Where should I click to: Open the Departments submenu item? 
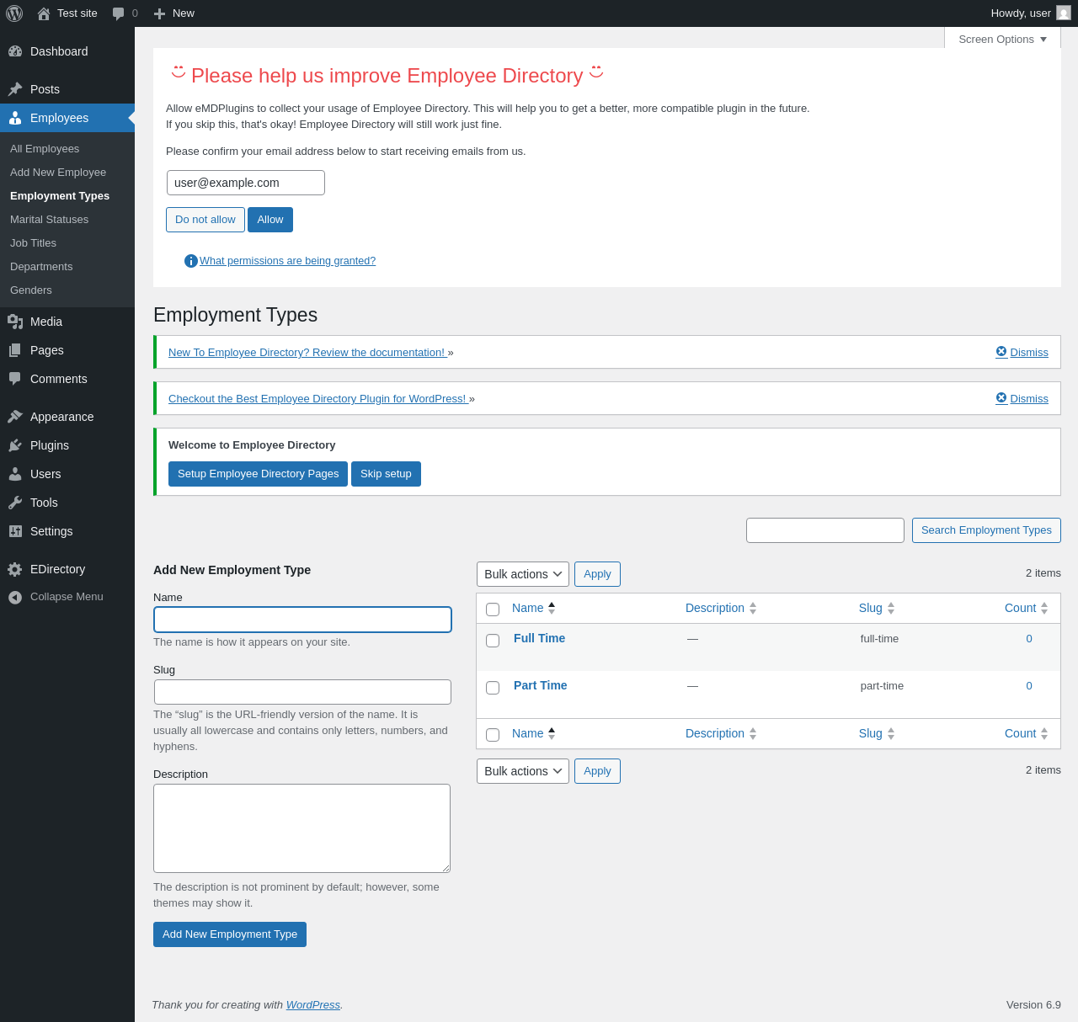point(41,266)
